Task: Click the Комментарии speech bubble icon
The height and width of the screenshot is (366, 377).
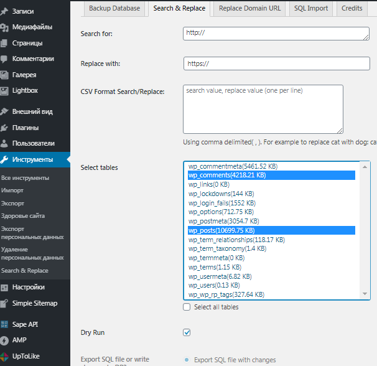Action: click(4, 59)
